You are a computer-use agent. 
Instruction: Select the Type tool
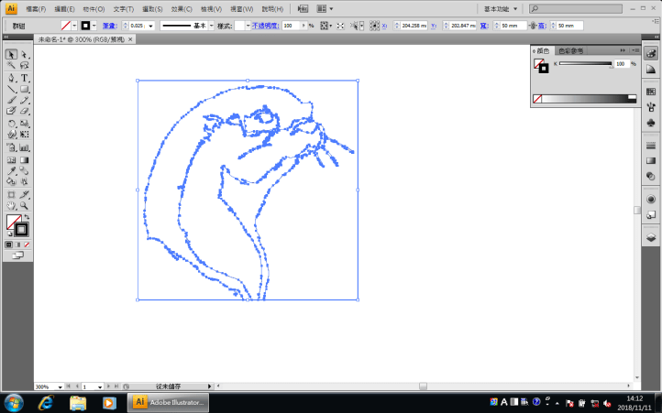coord(25,78)
